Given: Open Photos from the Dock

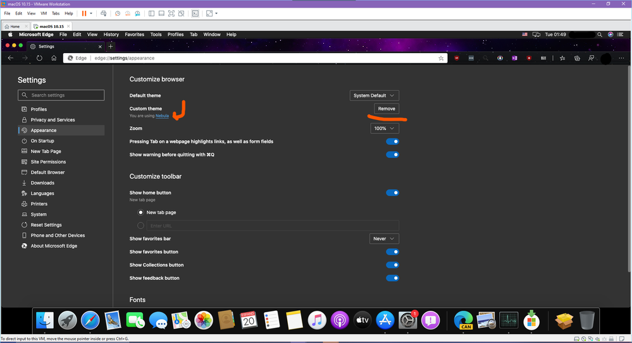Looking at the screenshot, I should 204,320.
